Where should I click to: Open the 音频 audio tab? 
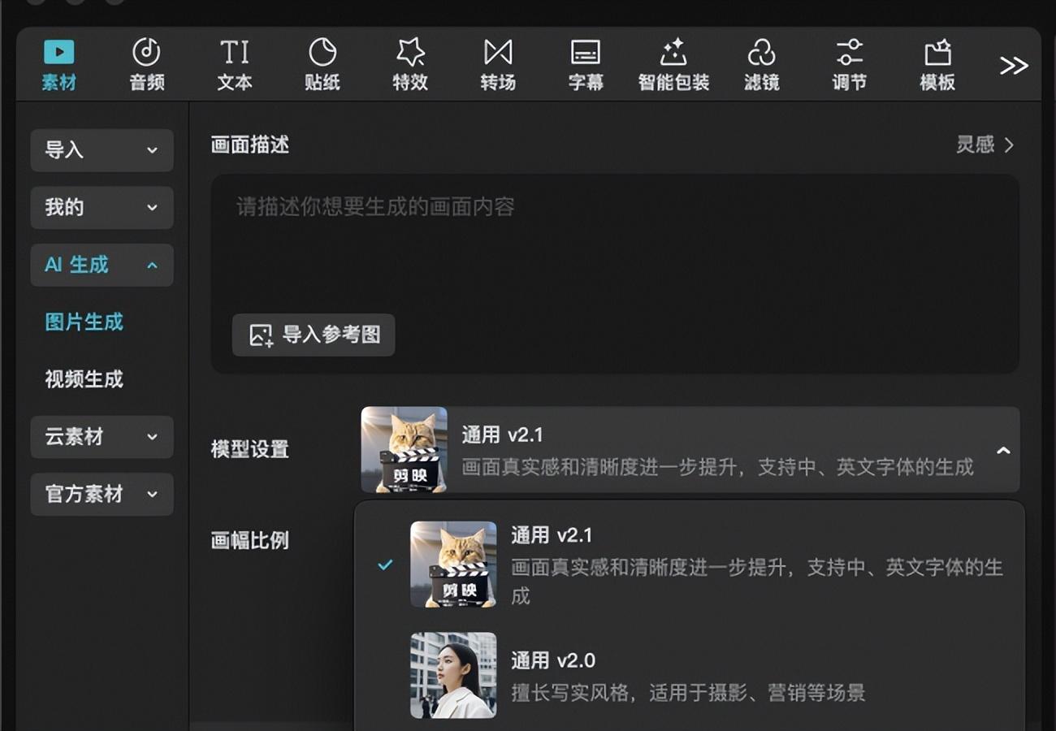point(147,65)
